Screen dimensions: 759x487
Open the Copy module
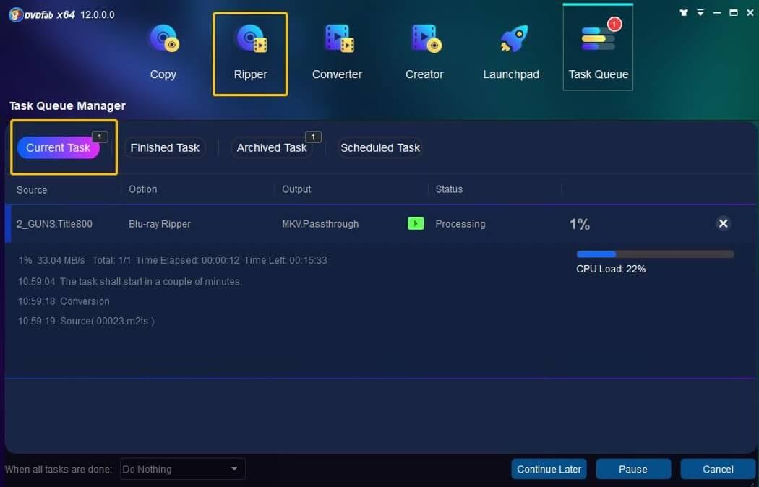point(163,51)
